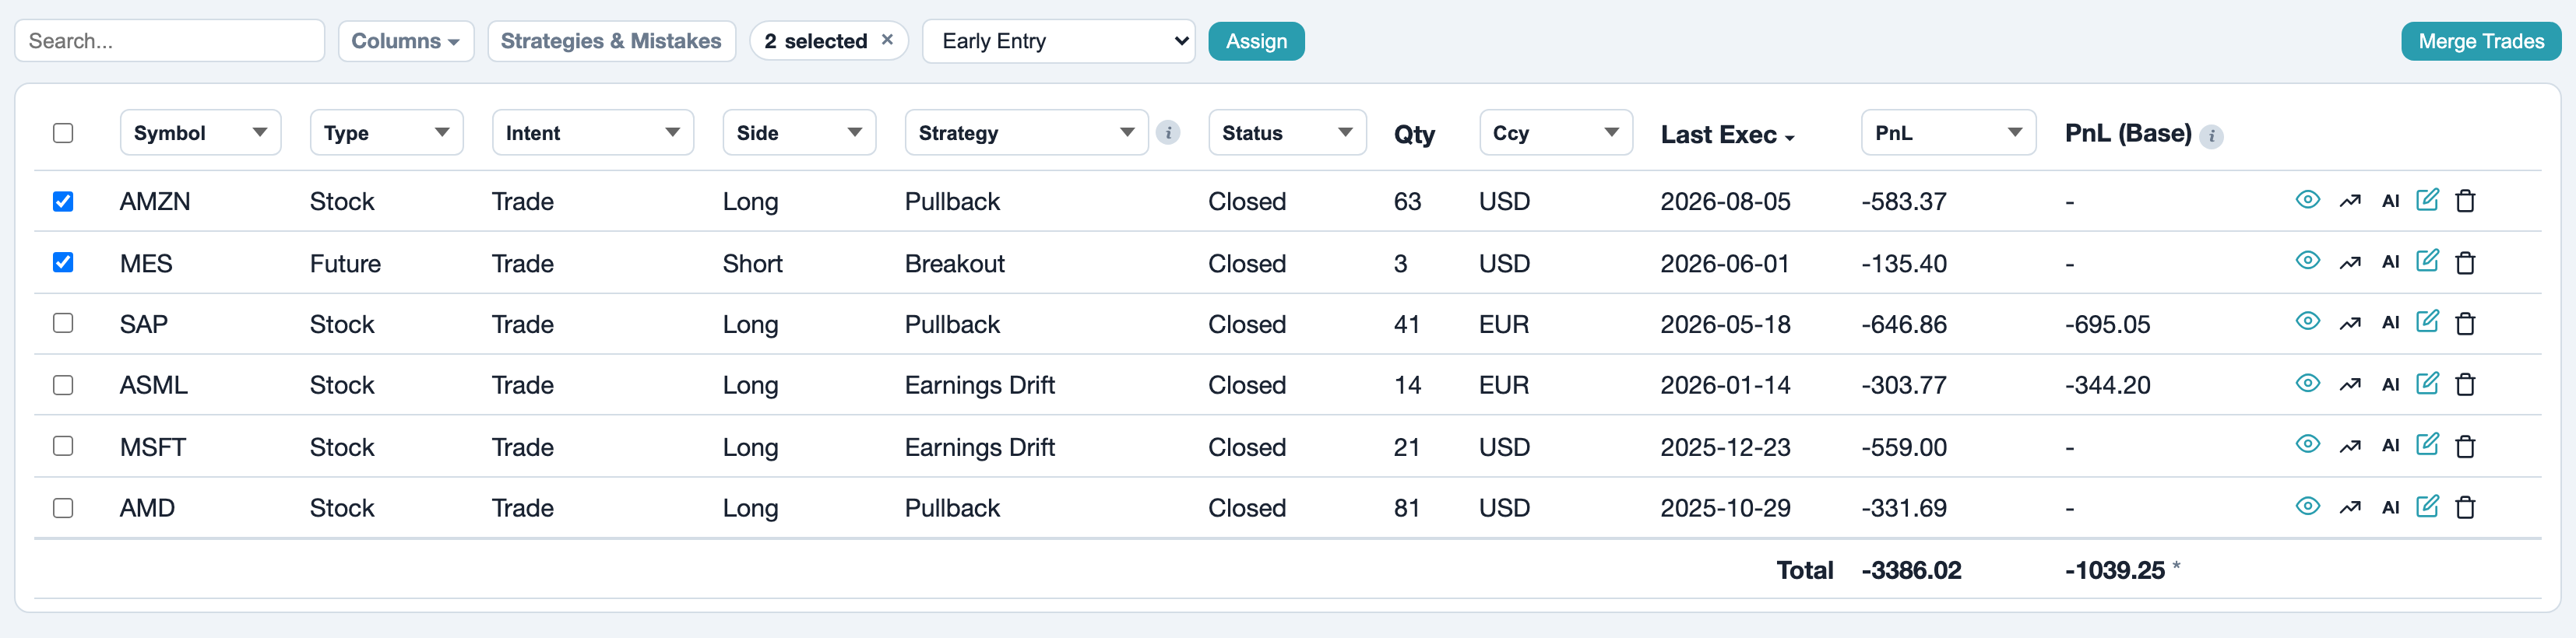Screen dimensions: 2576x638
Task: Edit the MES trade with pencil icon
Action: pyautogui.click(x=2427, y=261)
